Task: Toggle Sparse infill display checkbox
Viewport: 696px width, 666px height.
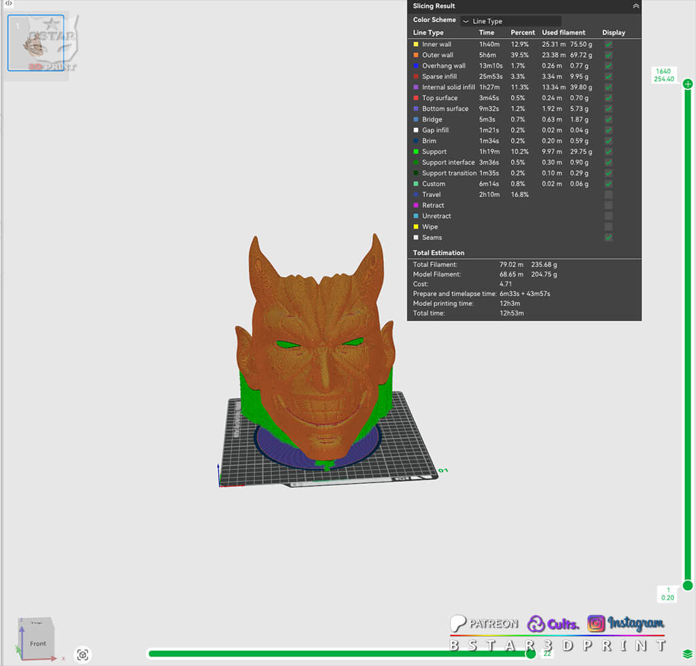Action: click(x=608, y=76)
